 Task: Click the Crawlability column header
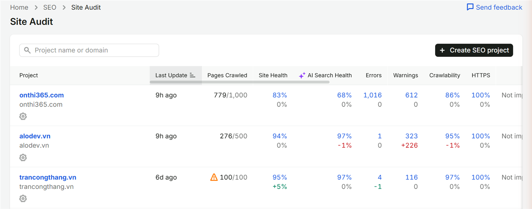click(445, 75)
